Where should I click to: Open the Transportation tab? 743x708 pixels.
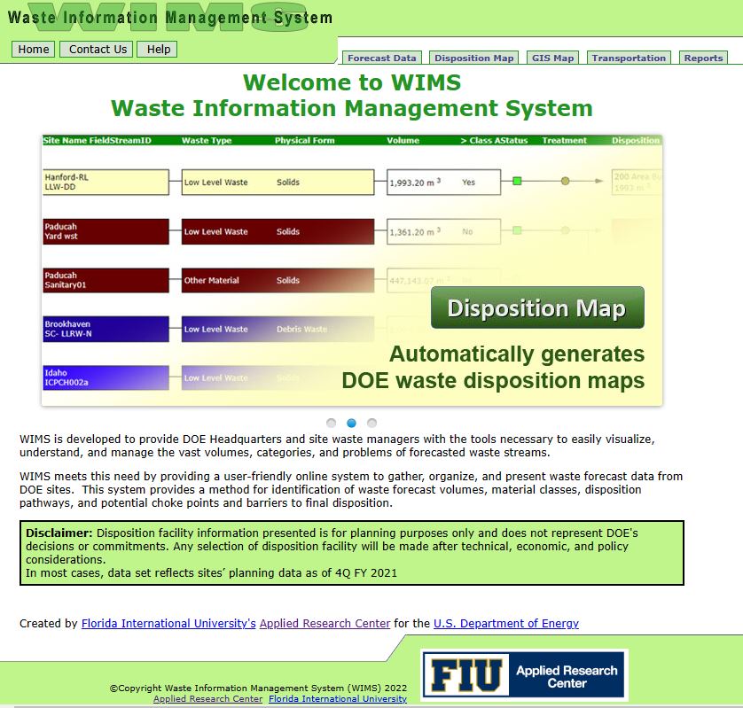click(x=629, y=57)
